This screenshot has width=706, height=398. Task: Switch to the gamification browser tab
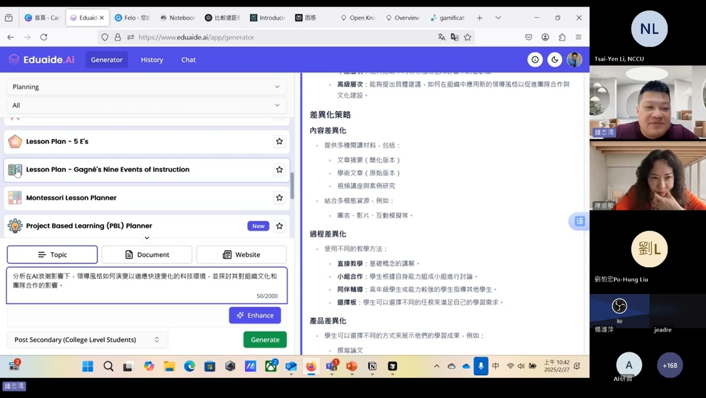point(448,18)
